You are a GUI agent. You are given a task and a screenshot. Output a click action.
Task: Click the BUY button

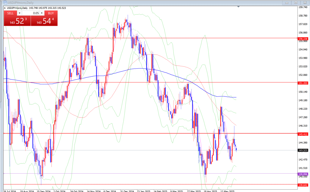(x=51, y=13)
